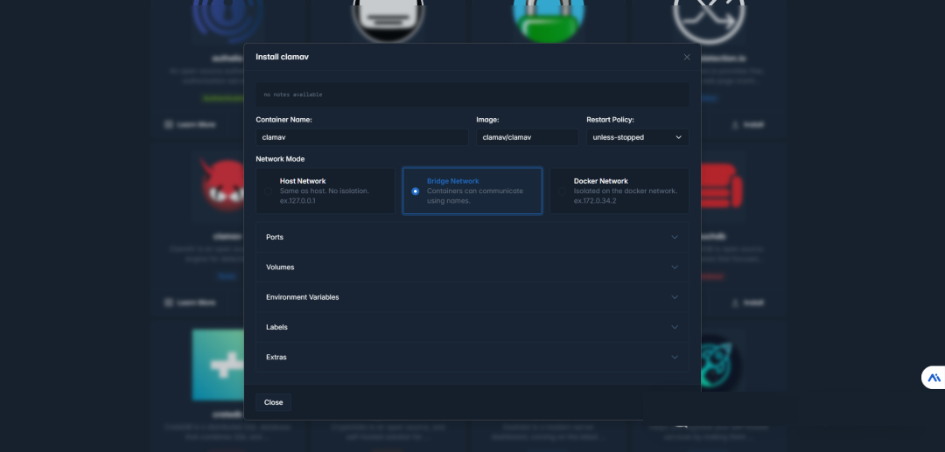Click the Network Mode label
This screenshot has width=945, height=452.
click(280, 159)
